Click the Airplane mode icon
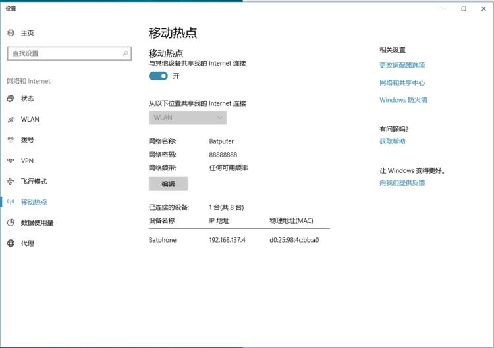Image resolution: width=494 pixels, height=348 pixels. point(11,182)
